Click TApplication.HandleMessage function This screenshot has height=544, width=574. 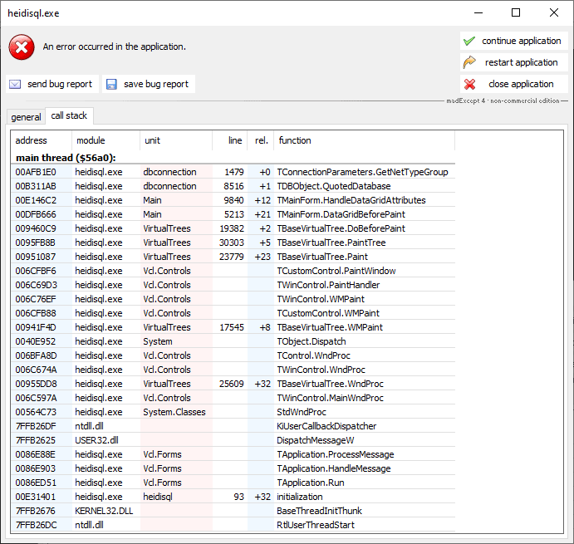333,468
